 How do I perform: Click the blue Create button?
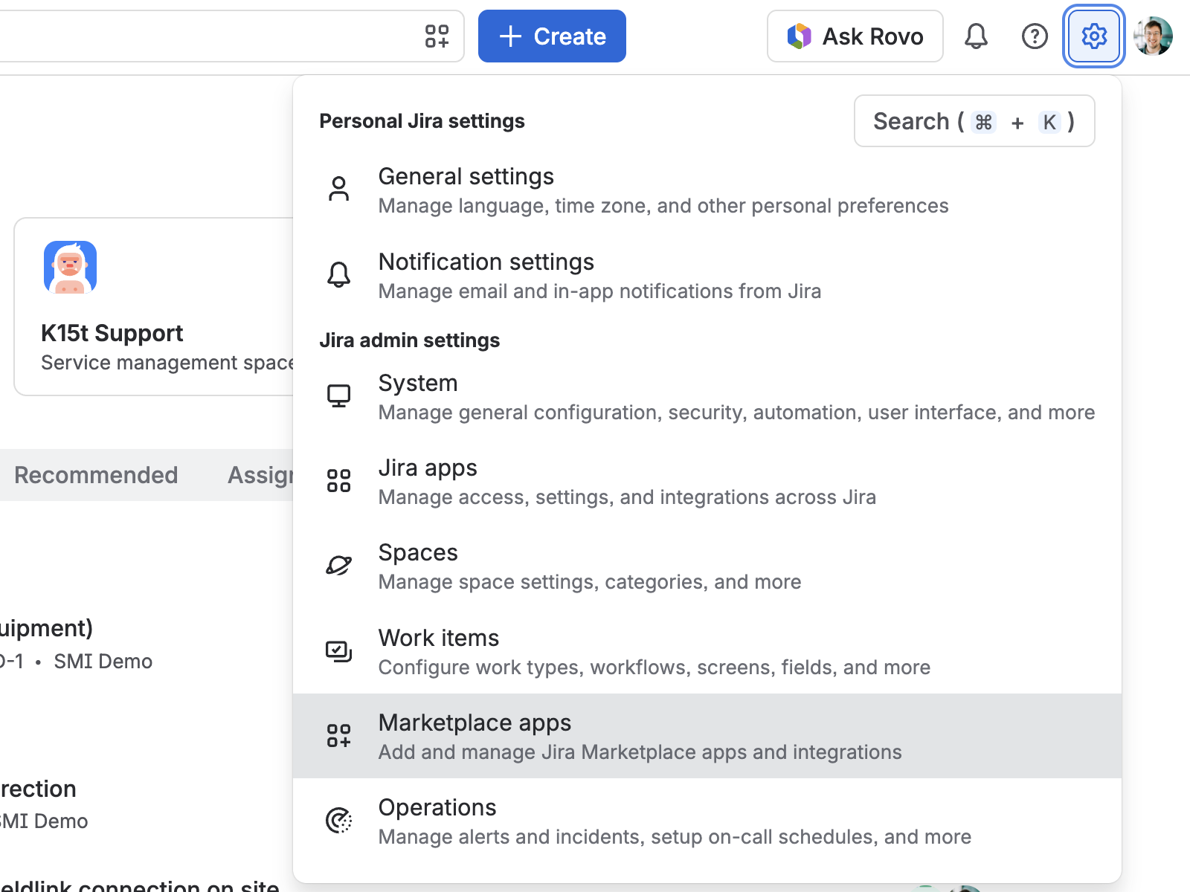552,36
